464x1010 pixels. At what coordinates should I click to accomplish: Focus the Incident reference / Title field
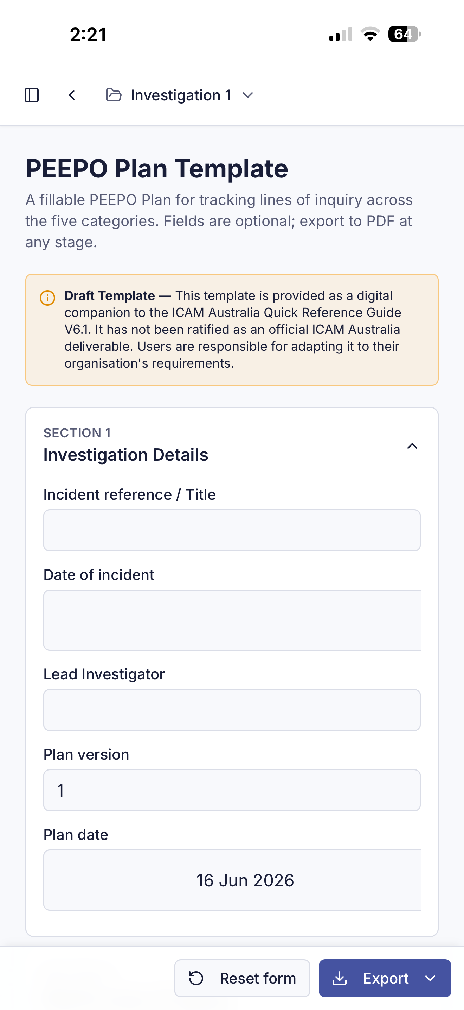(232, 530)
